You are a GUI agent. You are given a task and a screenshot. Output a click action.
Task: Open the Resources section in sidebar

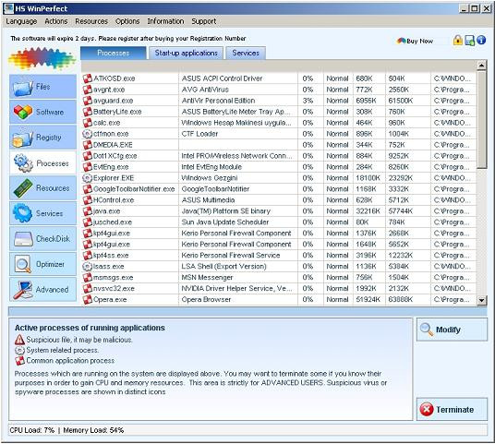point(42,188)
